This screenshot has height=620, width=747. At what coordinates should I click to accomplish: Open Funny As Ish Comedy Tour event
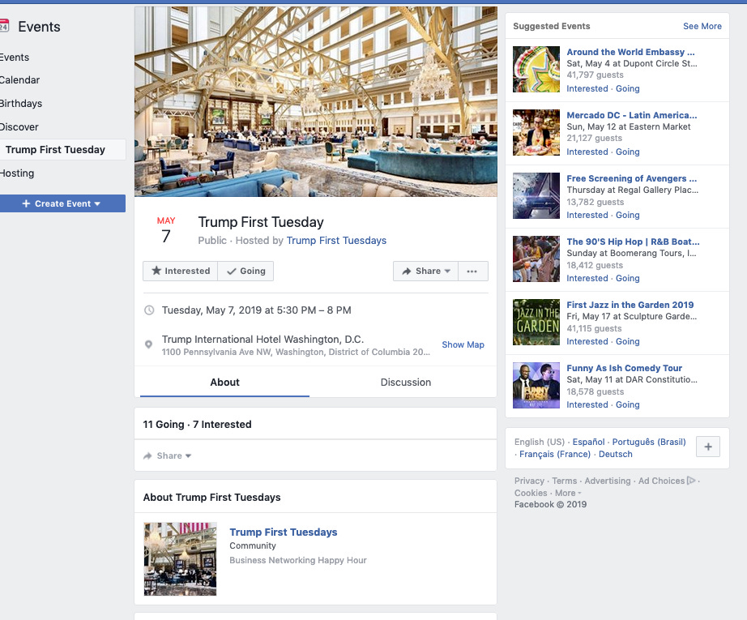624,368
